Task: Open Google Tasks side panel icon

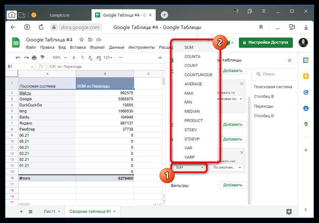Action: pyautogui.click(x=306, y=93)
